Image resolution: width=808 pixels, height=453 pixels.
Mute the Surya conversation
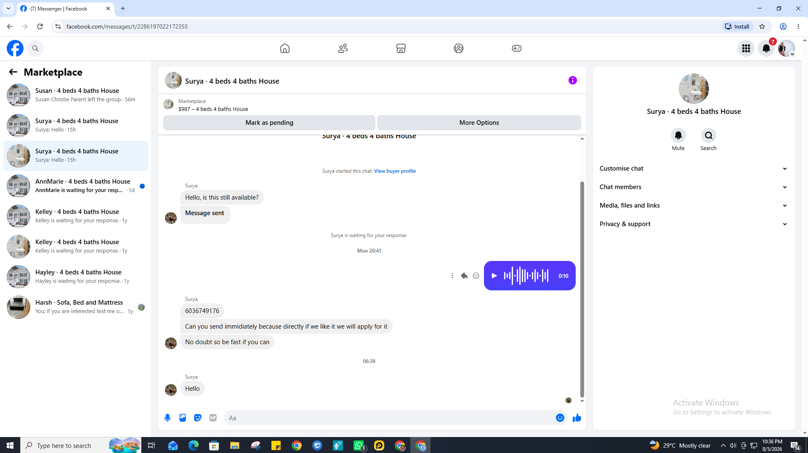coord(678,135)
